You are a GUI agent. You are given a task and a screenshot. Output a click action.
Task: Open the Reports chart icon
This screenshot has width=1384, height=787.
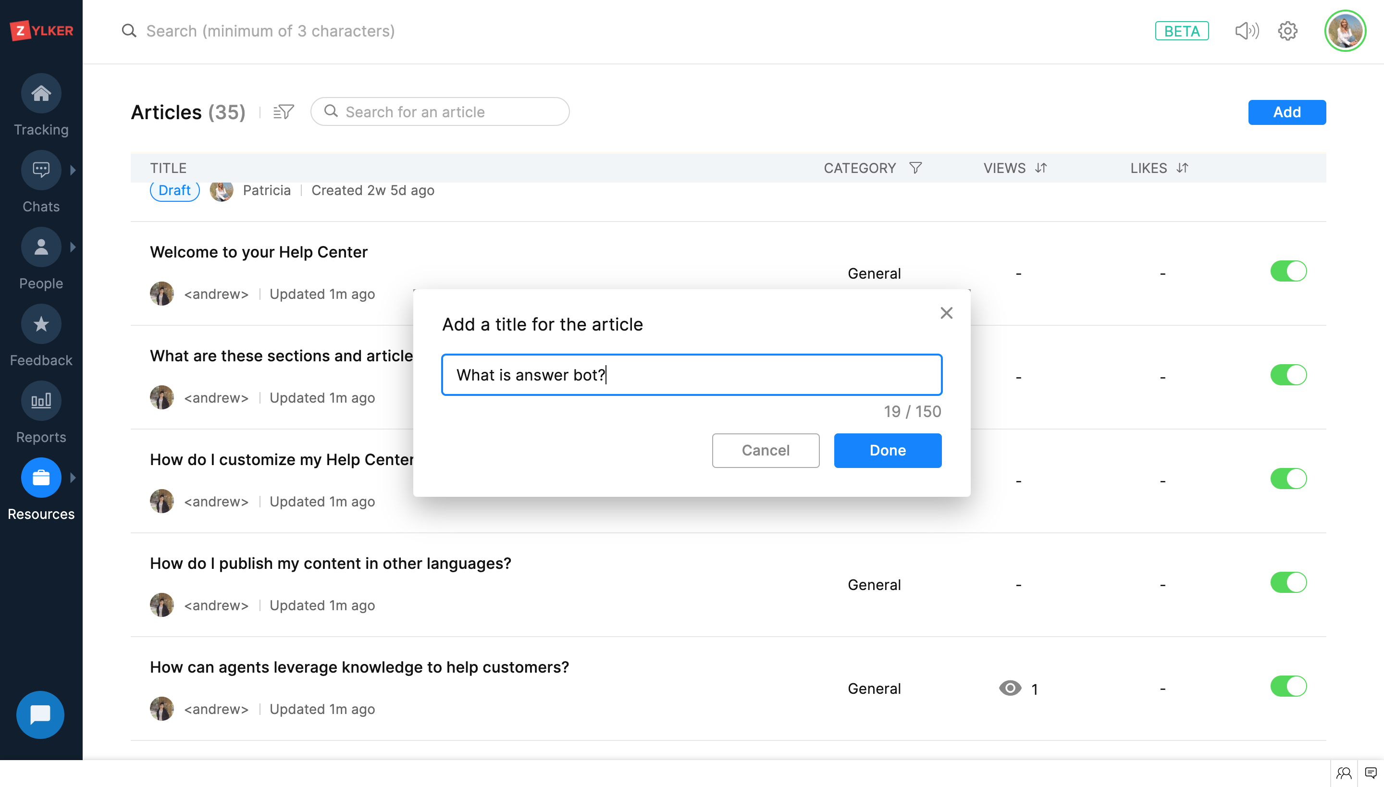[41, 401]
